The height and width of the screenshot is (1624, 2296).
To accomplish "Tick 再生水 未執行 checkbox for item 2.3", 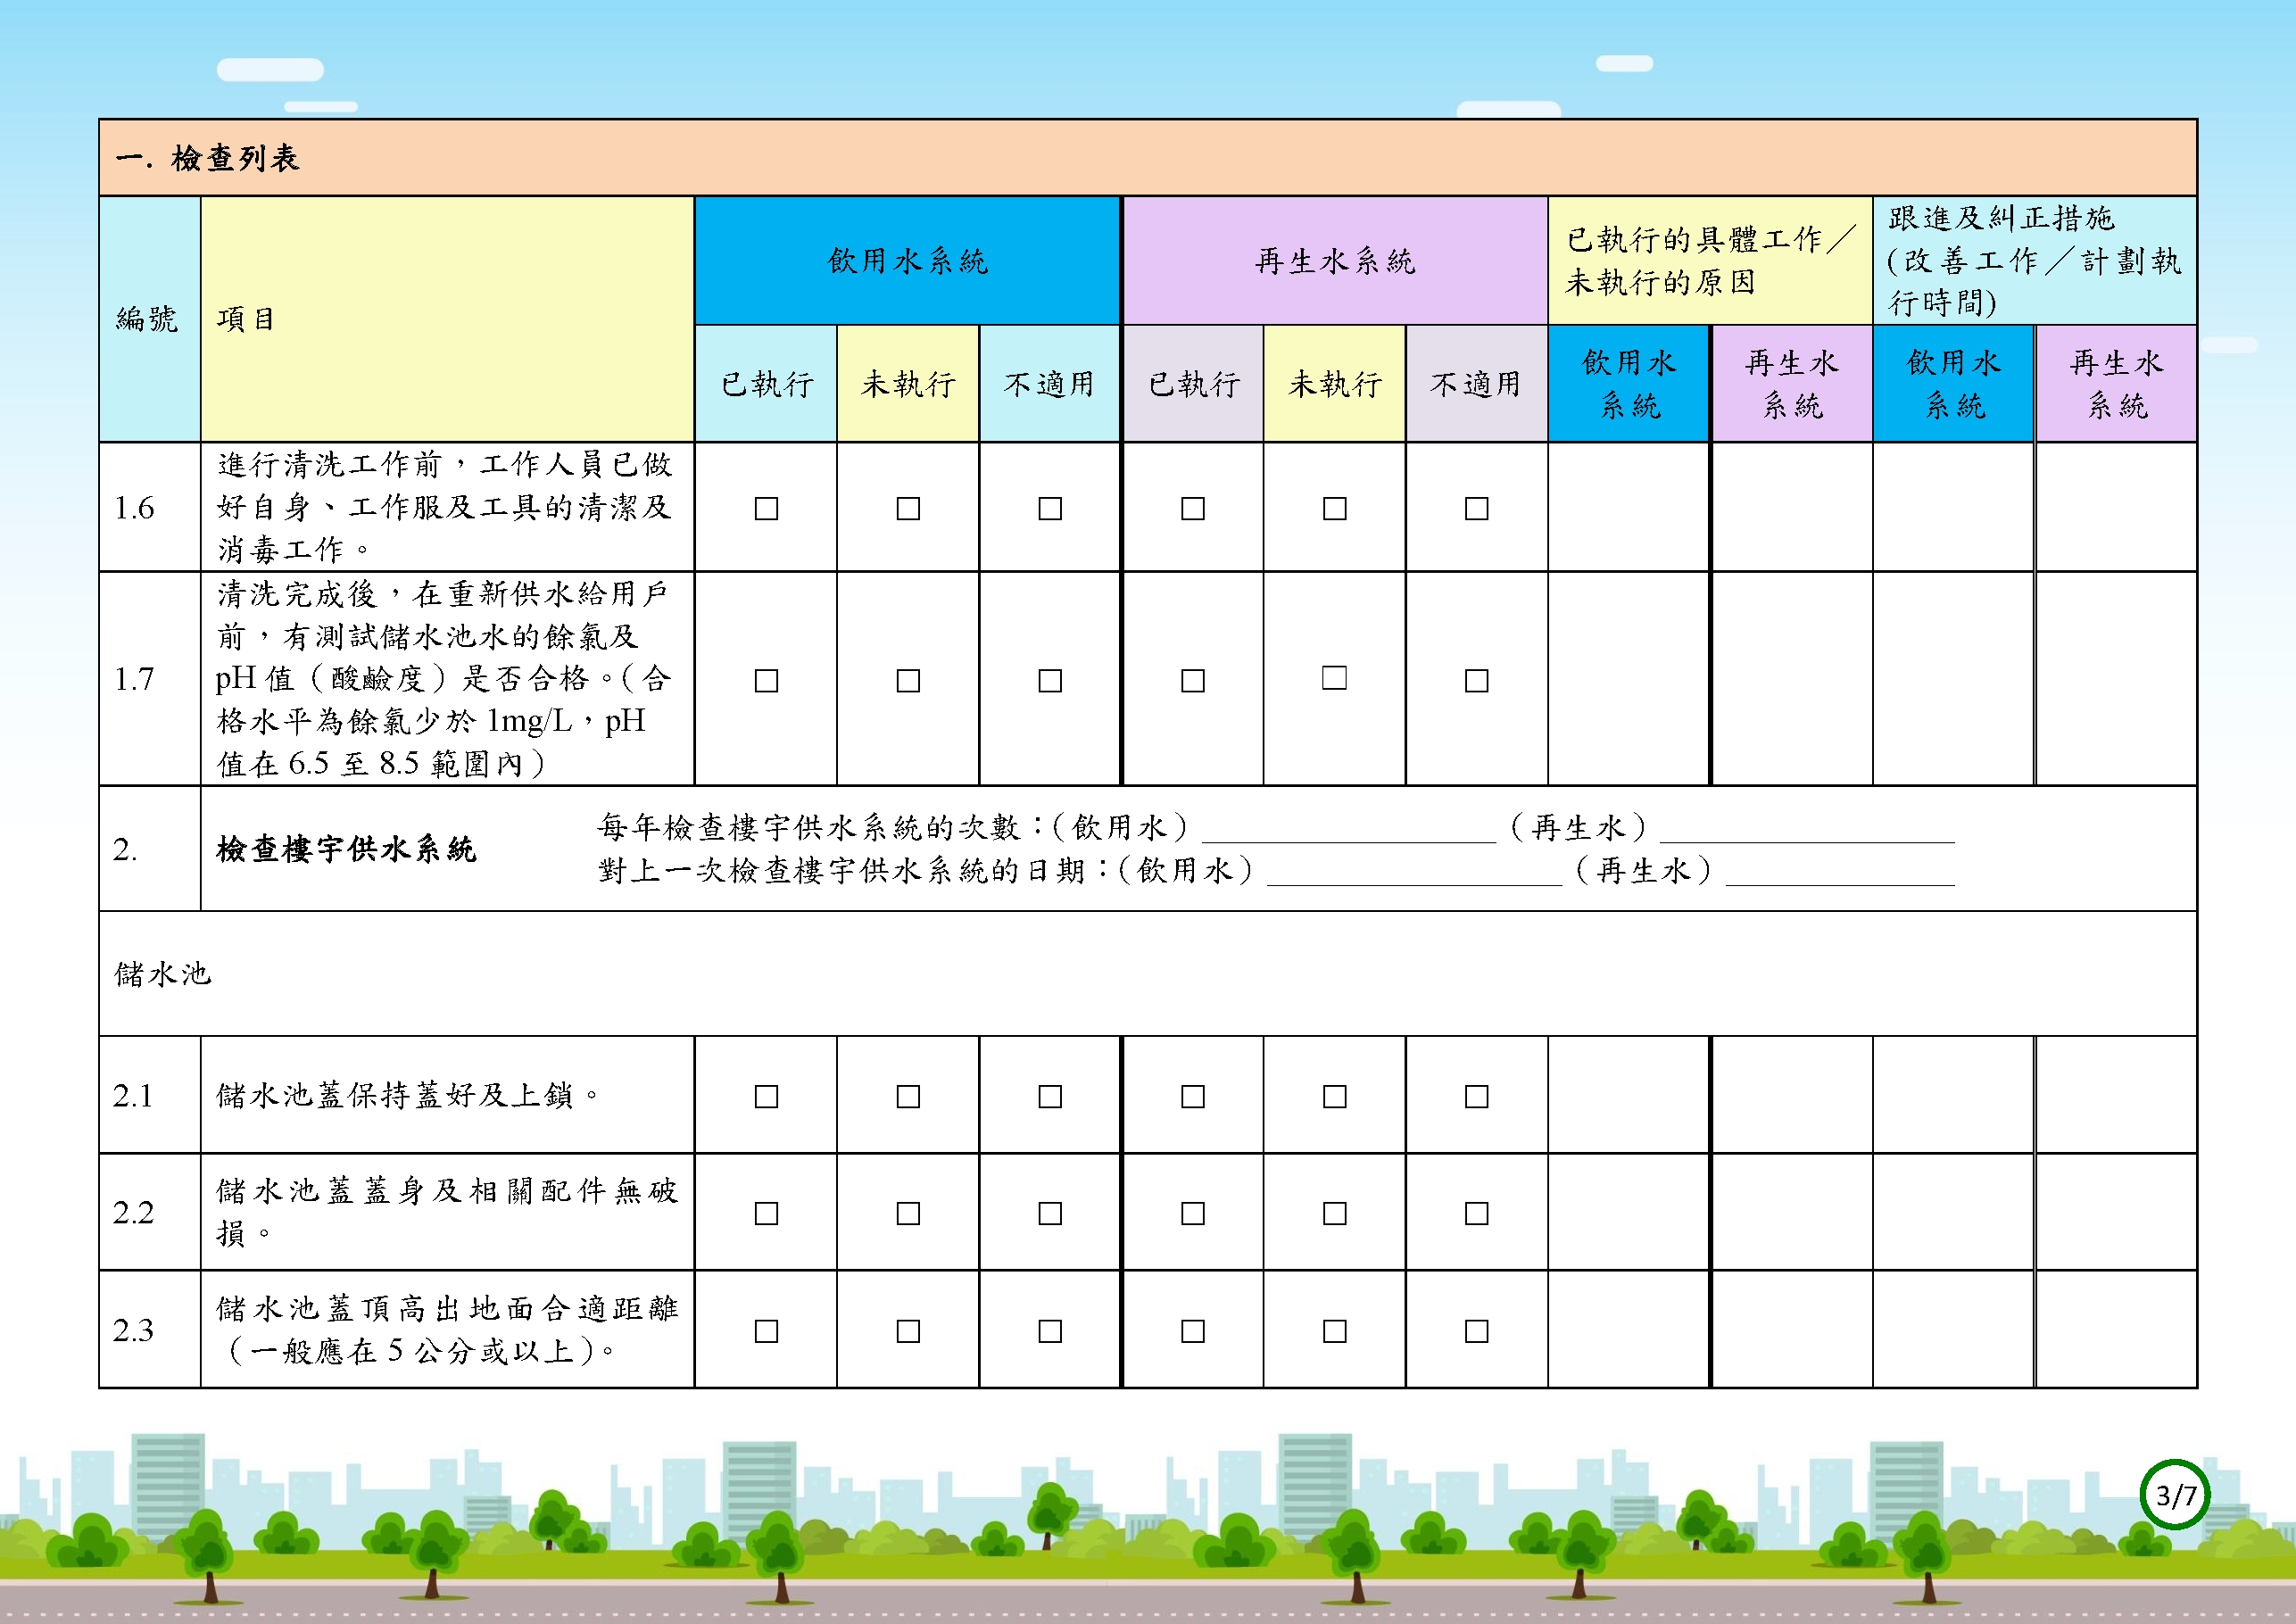I will pos(1334,1331).
